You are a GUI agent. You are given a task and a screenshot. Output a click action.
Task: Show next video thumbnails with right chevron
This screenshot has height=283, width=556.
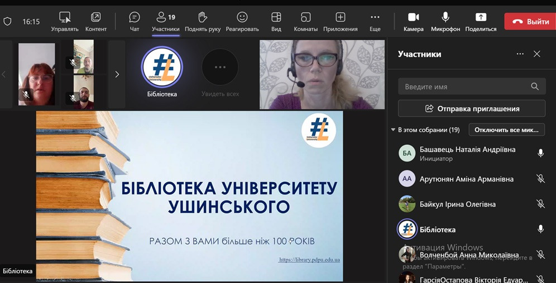click(x=117, y=74)
